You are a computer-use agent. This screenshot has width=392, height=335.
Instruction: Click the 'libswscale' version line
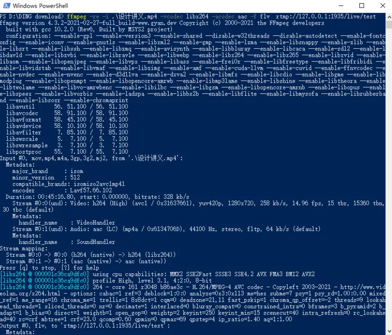67,139
